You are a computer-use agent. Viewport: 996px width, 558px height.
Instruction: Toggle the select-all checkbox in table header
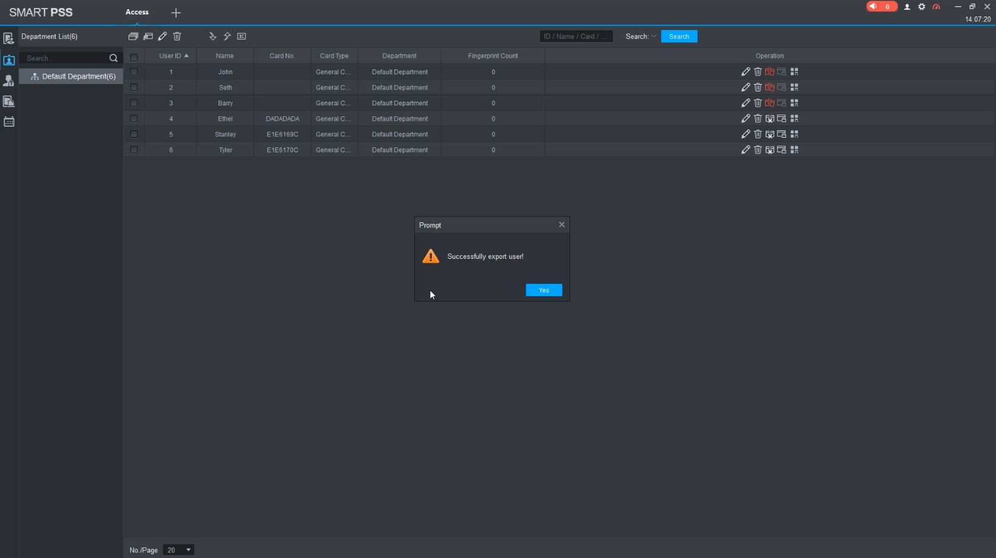pos(134,57)
